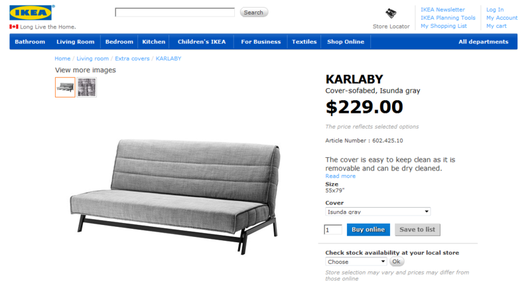
Task: Follow the Extra covers breadcrumb link
Action: click(132, 58)
